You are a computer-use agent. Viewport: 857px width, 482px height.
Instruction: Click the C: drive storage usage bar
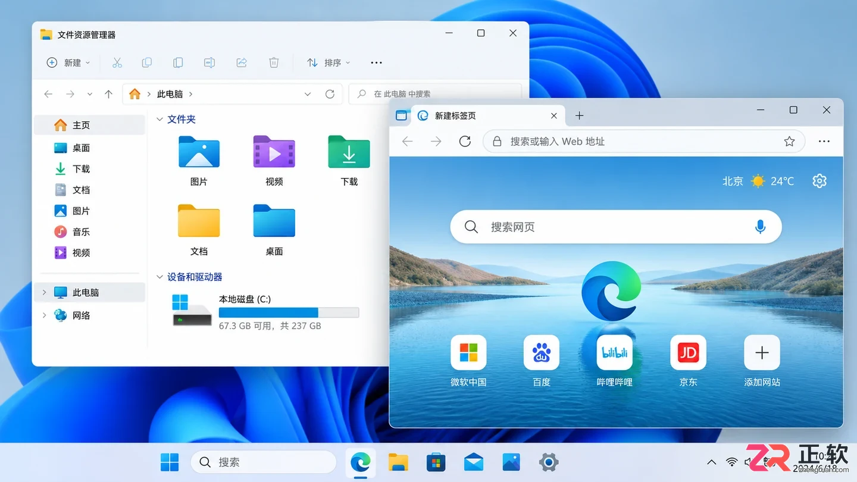[x=289, y=312]
